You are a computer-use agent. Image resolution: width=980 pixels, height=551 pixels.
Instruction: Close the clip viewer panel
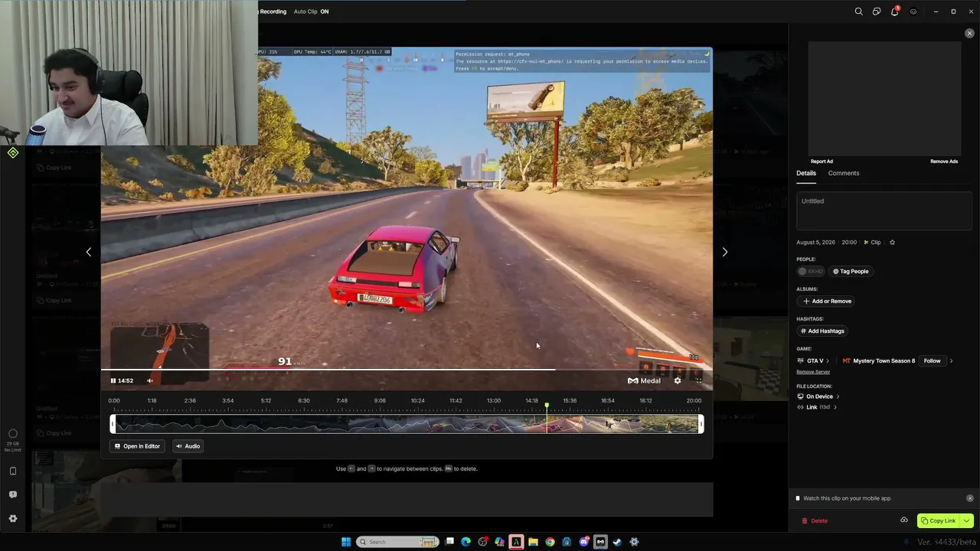click(969, 34)
